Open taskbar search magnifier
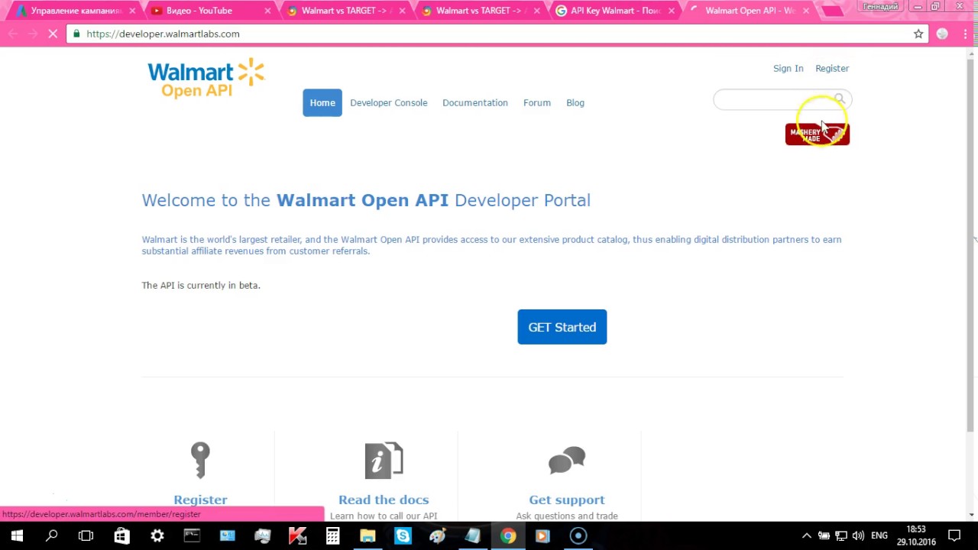978x550 pixels. [x=51, y=535]
